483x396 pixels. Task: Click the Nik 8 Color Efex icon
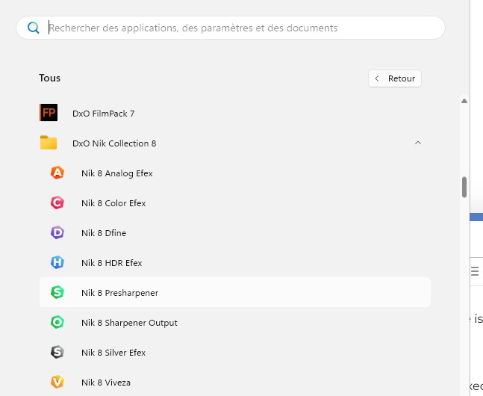(57, 202)
